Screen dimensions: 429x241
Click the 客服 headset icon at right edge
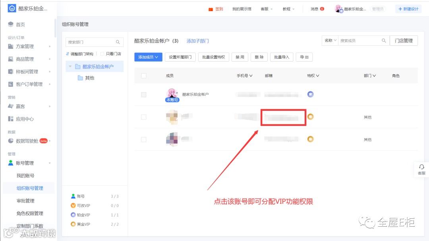point(421,167)
